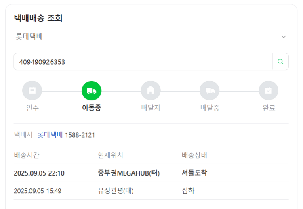This screenshot has width=303, height=209.
Task: Open the blue 롯데택배 courier link
Action: pyautogui.click(x=50, y=135)
